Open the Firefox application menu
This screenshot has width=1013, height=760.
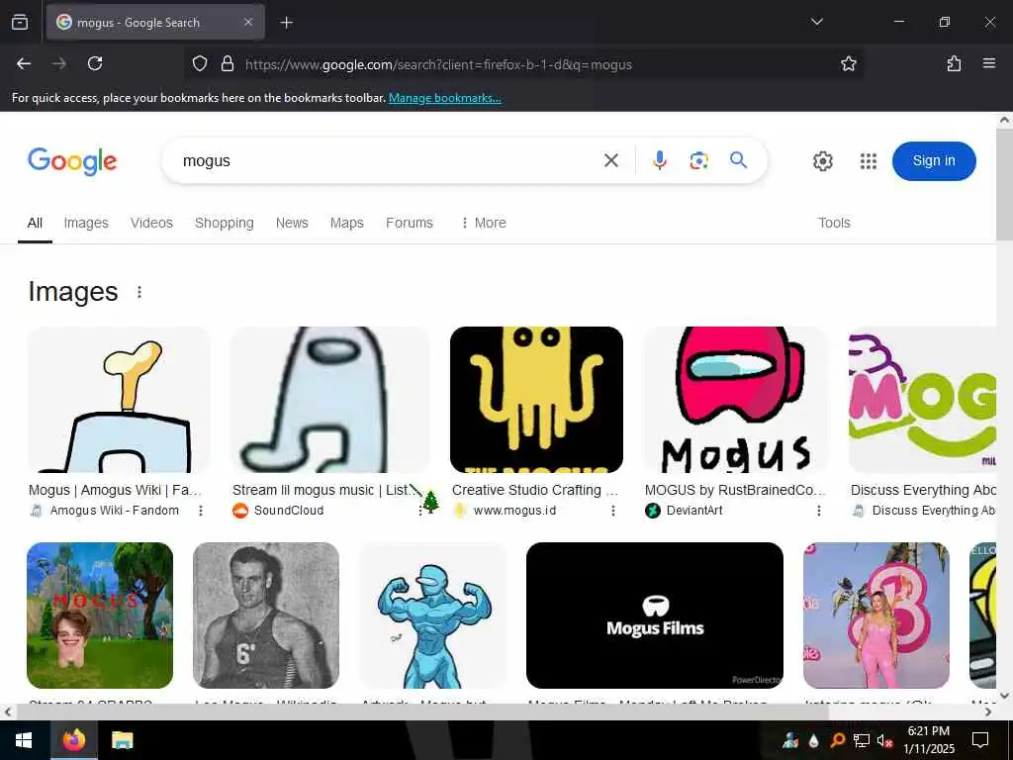coord(988,63)
